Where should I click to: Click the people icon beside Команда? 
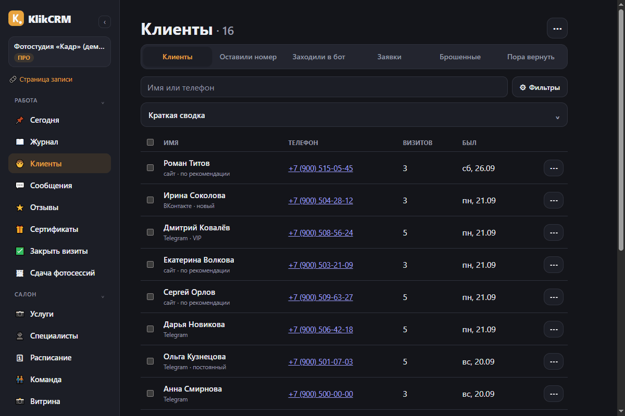click(x=20, y=380)
